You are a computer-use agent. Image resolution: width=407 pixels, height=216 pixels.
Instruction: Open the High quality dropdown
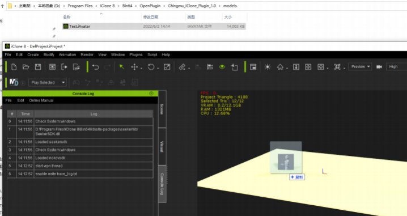tap(396, 67)
